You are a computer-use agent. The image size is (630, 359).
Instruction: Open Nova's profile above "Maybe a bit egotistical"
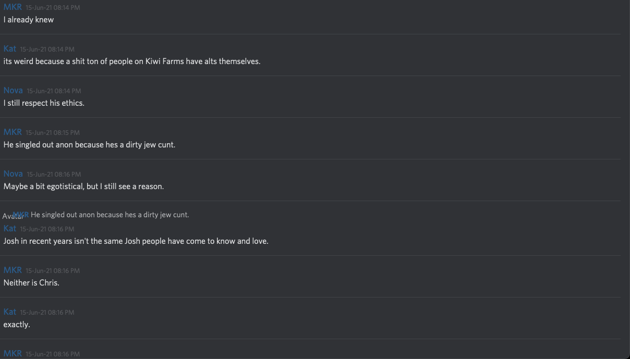click(x=13, y=174)
